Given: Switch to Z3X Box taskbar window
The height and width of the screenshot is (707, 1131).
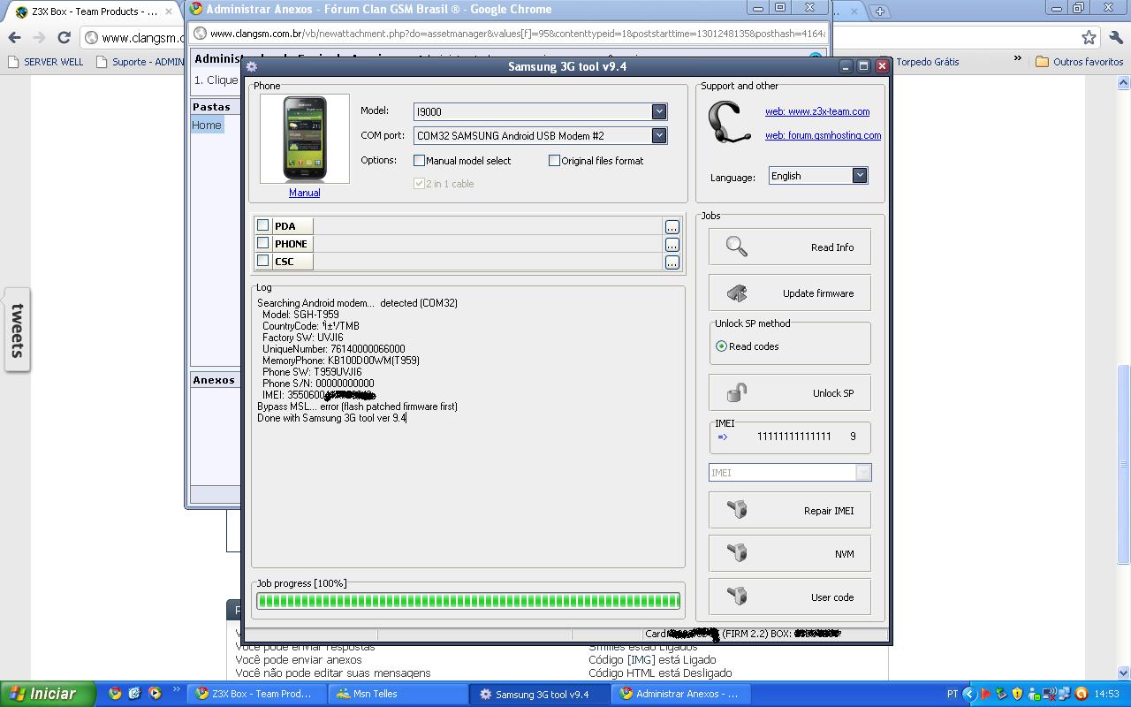Looking at the screenshot, I should (256, 694).
